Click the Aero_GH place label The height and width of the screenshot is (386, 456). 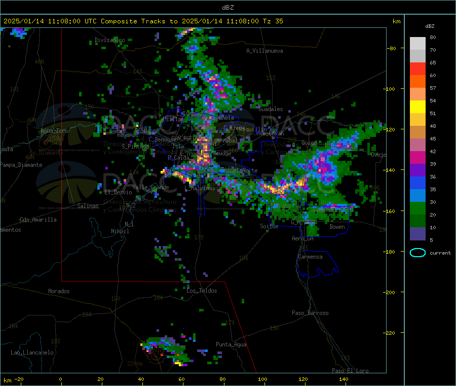click(x=302, y=238)
